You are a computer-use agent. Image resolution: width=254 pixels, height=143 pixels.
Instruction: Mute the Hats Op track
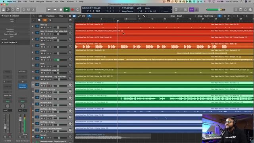42,27
